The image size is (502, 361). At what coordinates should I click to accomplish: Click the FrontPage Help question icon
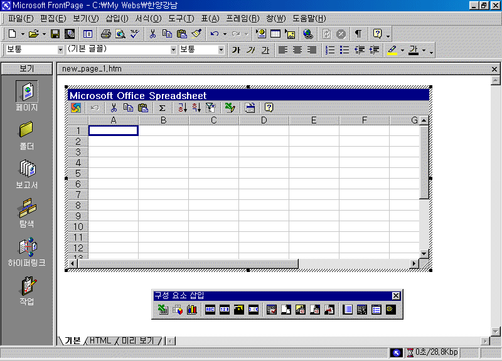[378, 34]
